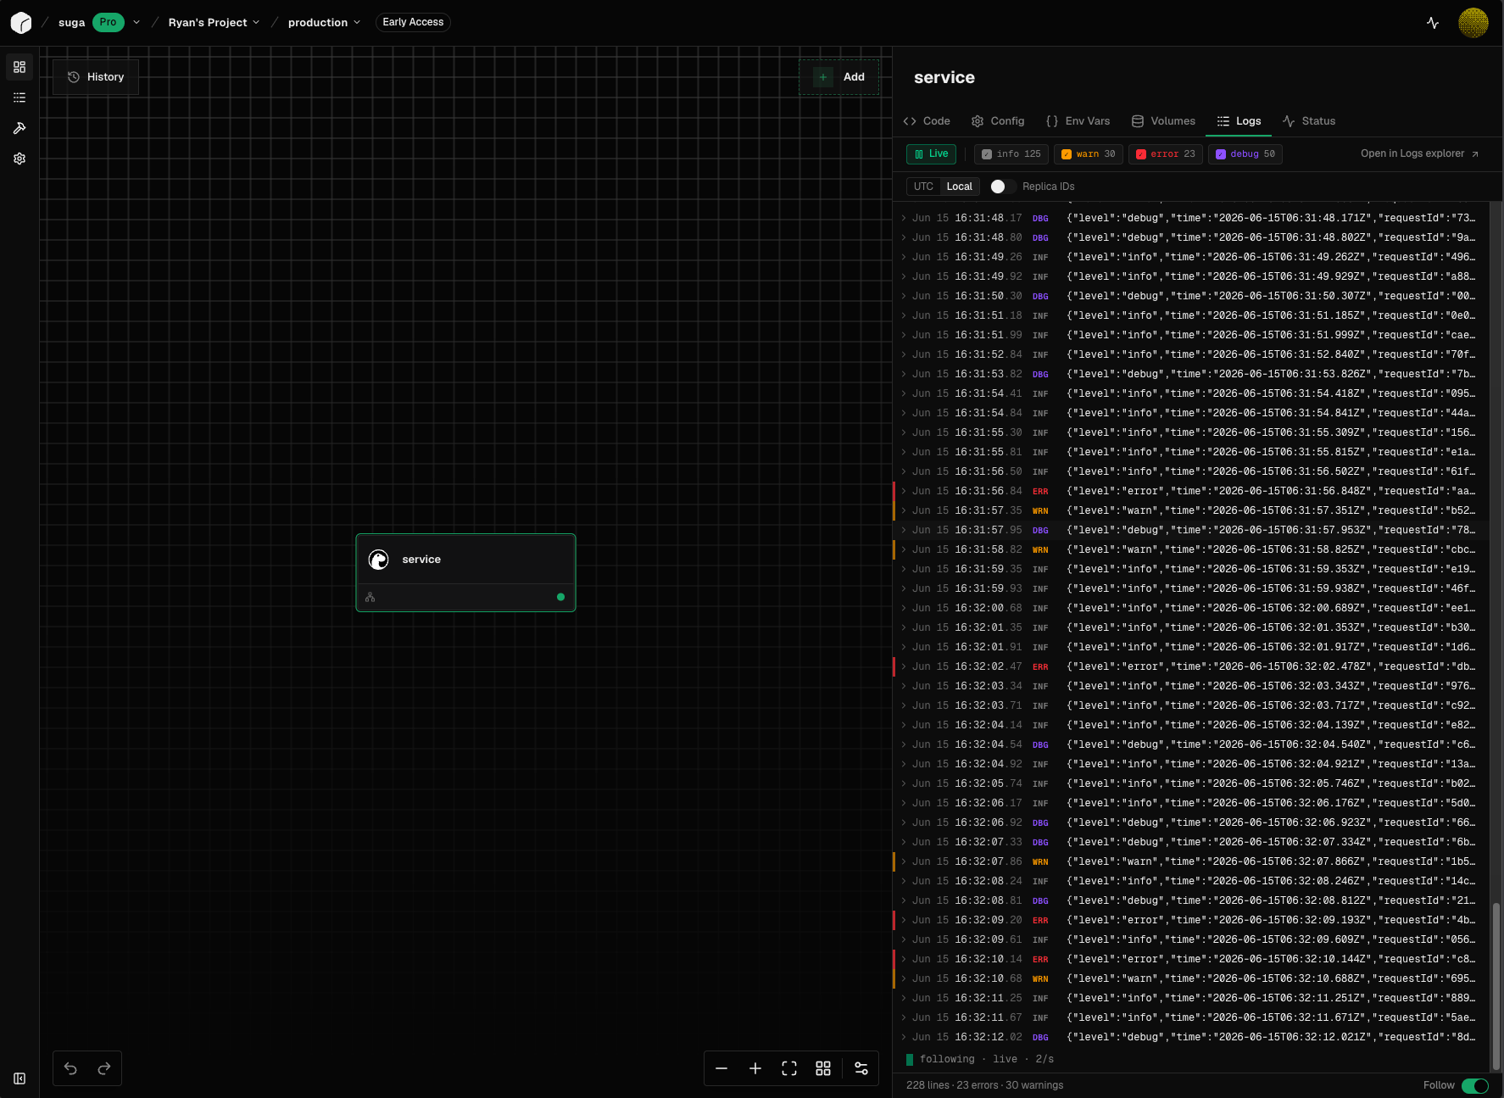Click the Add button on canvas
The height and width of the screenshot is (1098, 1504).
click(x=839, y=77)
